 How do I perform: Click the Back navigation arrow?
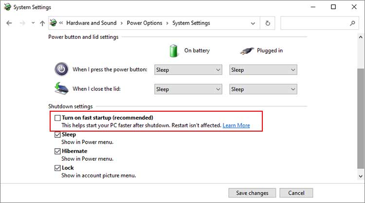tap(9, 23)
